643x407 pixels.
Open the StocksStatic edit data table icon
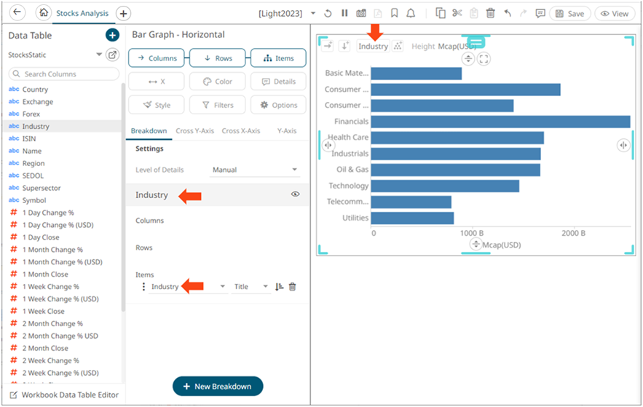point(112,55)
